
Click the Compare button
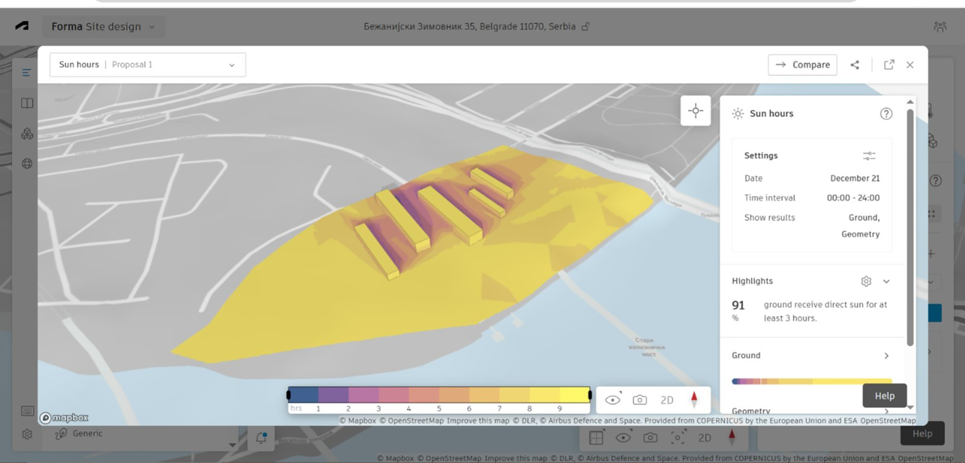pyautogui.click(x=803, y=65)
